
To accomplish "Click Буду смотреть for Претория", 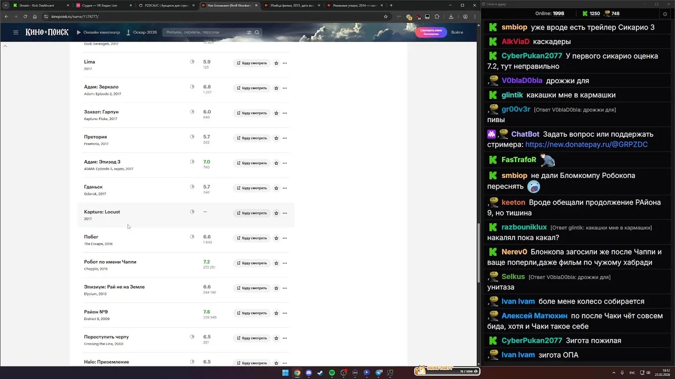I will pyautogui.click(x=252, y=138).
